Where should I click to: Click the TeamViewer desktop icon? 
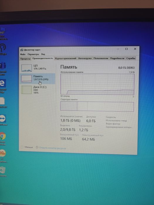point(3,120)
